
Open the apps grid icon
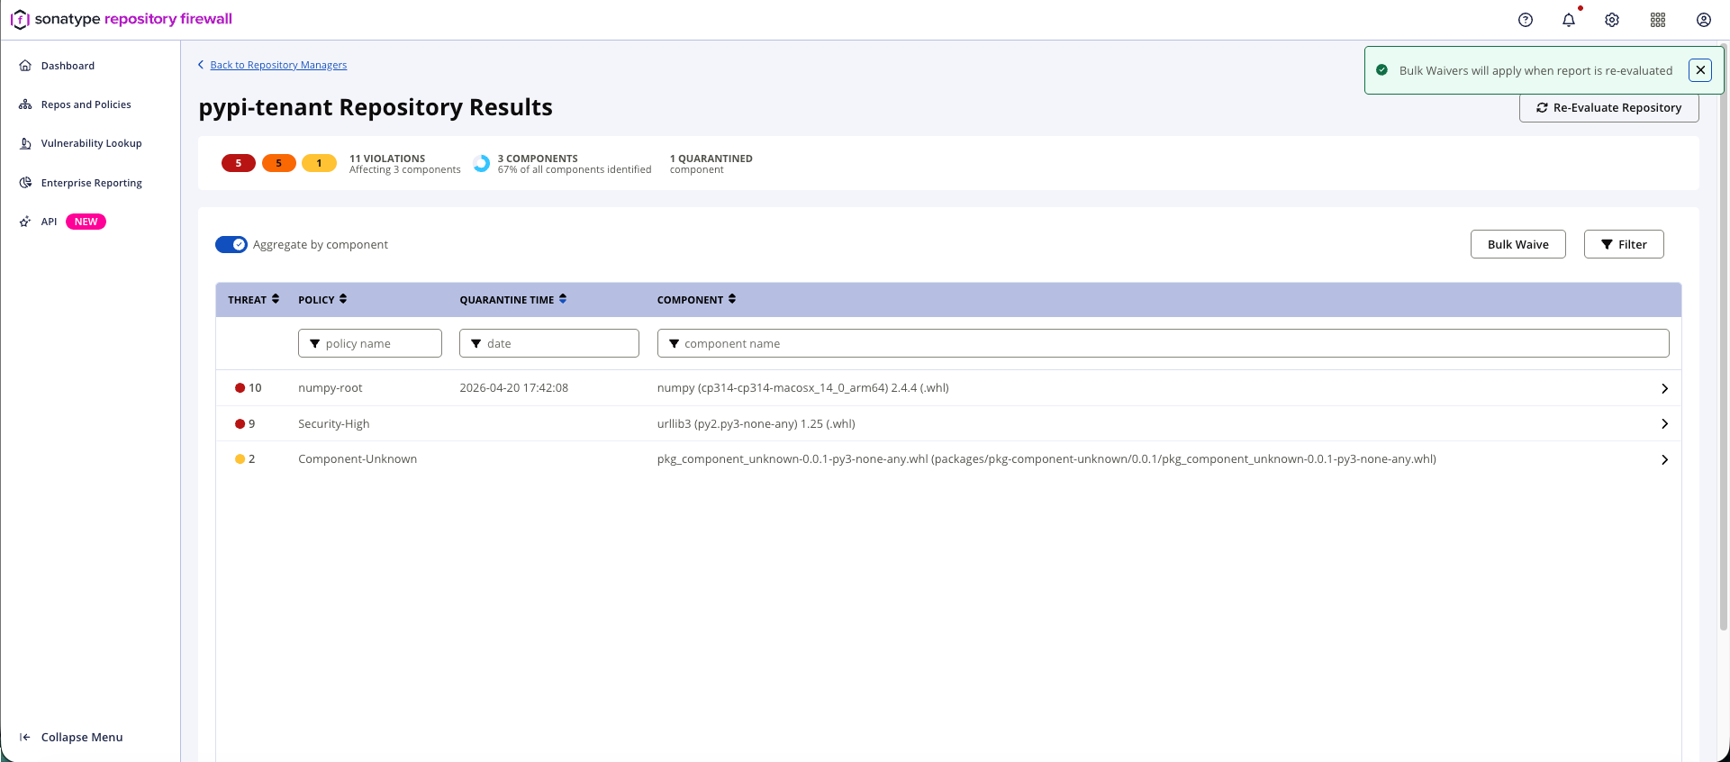point(1658,20)
